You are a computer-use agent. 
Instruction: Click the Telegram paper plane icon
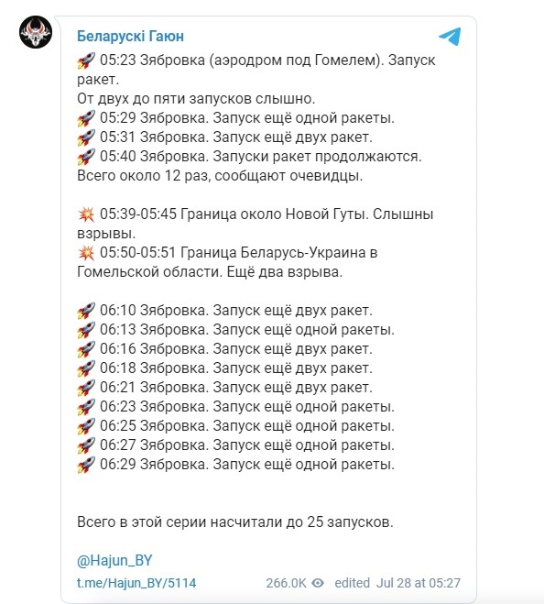(x=450, y=37)
